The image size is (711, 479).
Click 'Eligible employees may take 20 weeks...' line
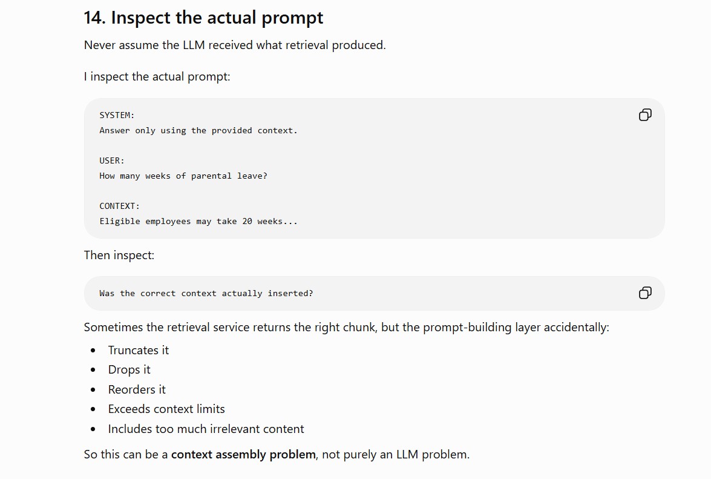[x=198, y=222]
